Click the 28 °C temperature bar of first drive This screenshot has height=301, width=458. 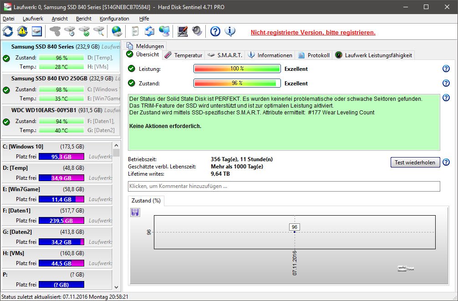(61, 67)
